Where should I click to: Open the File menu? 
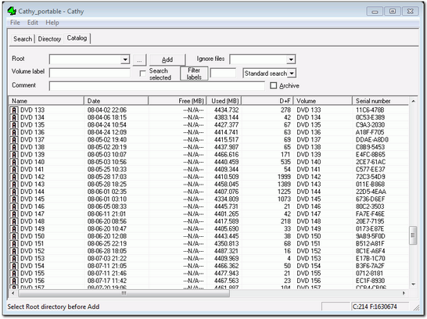(x=15, y=23)
